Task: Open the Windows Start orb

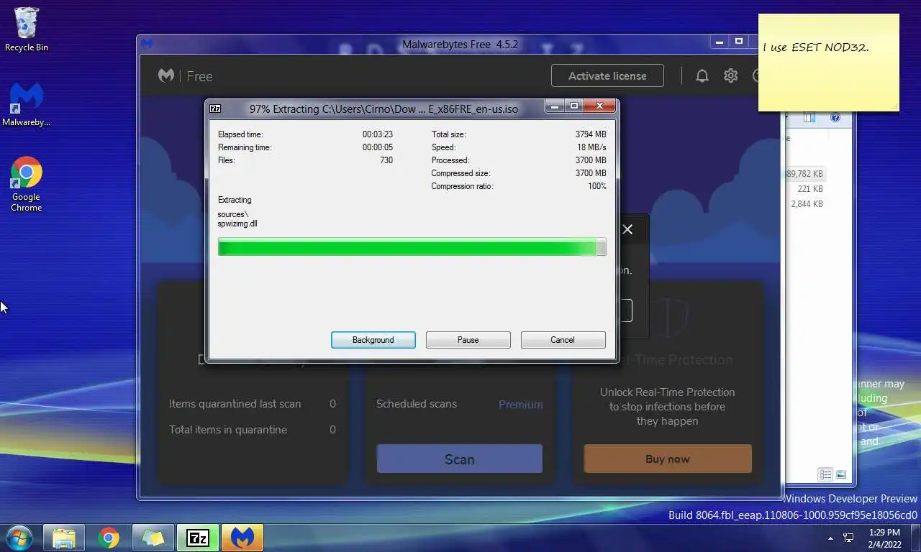Action: coord(19,538)
